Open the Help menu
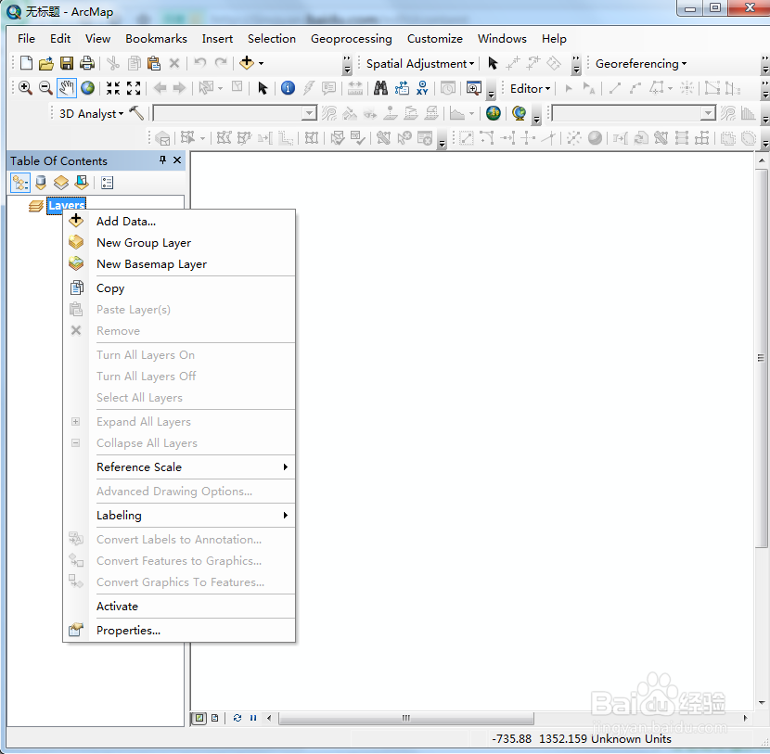 [554, 39]
